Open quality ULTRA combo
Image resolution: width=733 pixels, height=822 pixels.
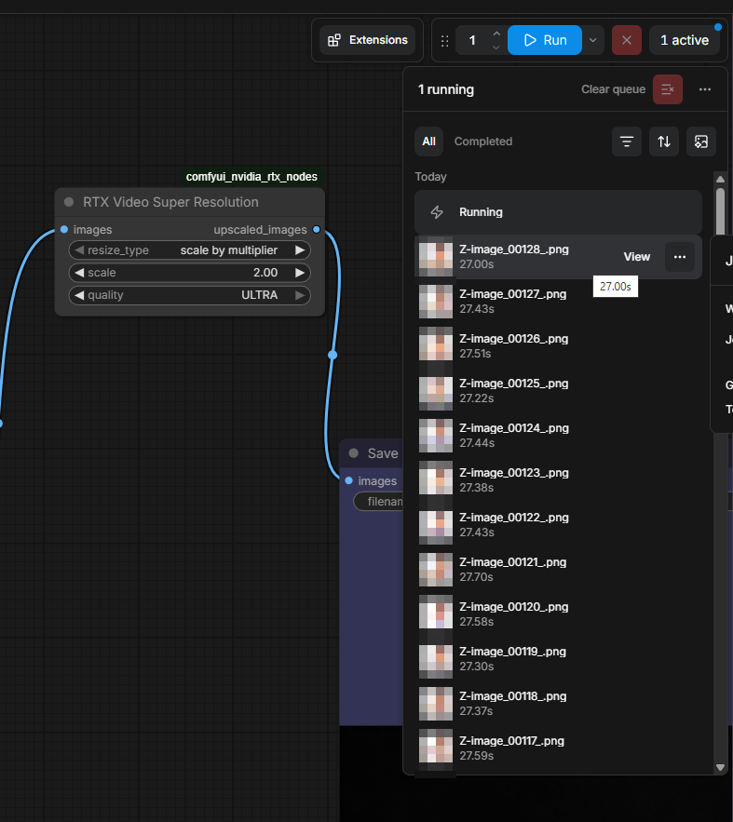[x=190, y=295]
